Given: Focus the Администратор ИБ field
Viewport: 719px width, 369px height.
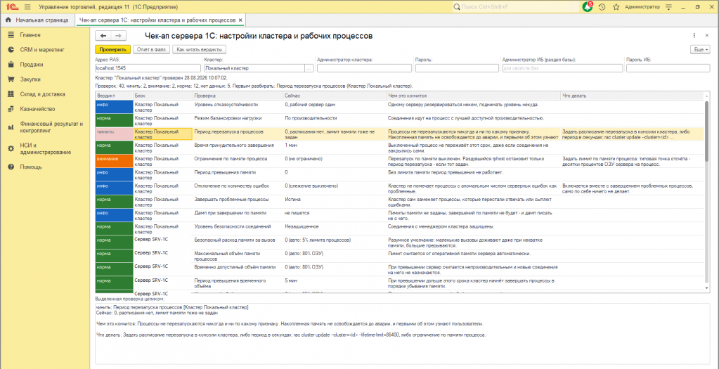Looking at the screenshot, I should 562,68.
